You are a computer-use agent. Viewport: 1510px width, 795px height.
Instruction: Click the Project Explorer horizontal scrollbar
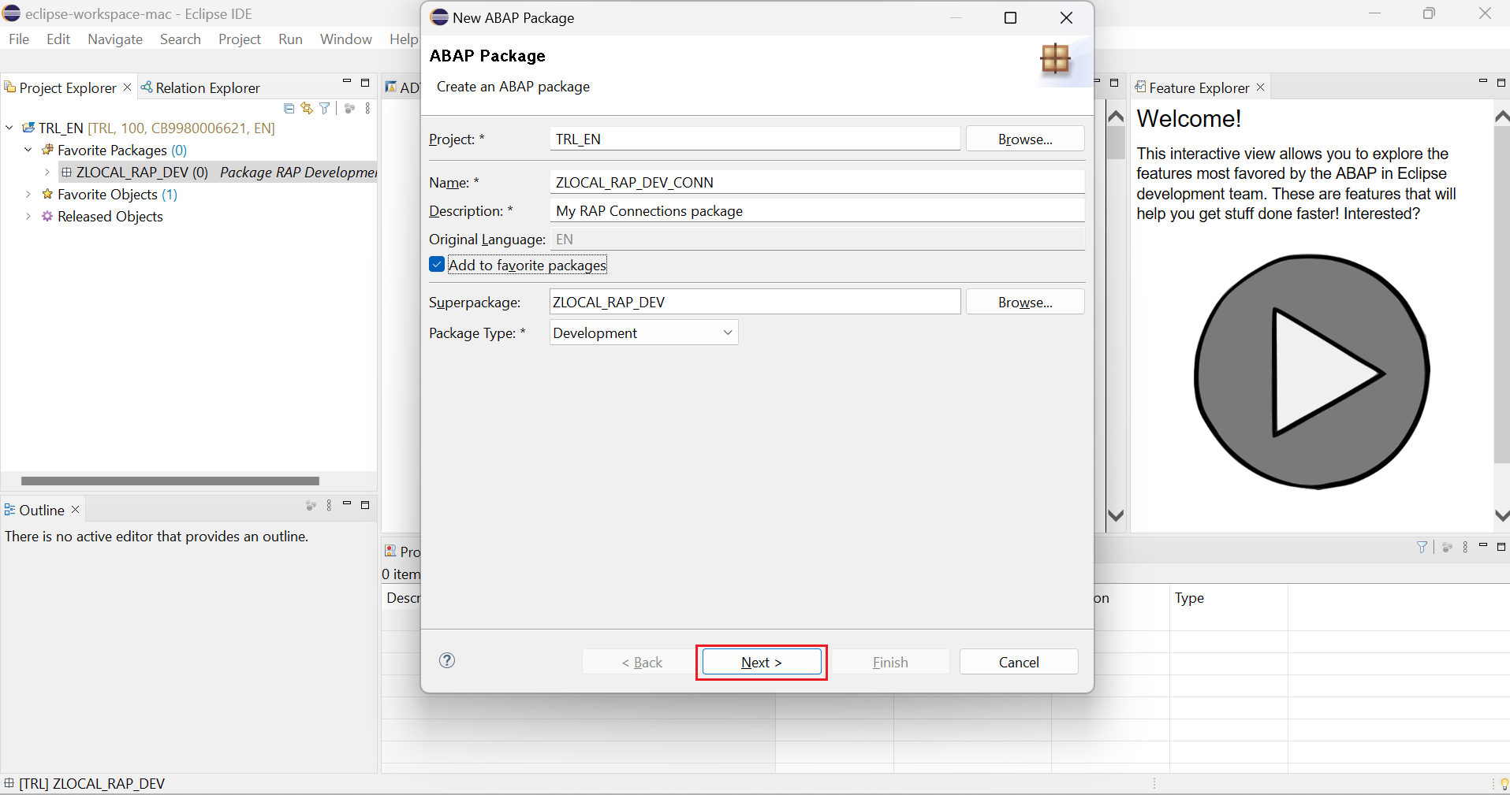pyautogui.click(x=170, y=481)
